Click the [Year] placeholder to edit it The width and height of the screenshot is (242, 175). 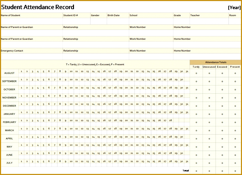(234, 7)
